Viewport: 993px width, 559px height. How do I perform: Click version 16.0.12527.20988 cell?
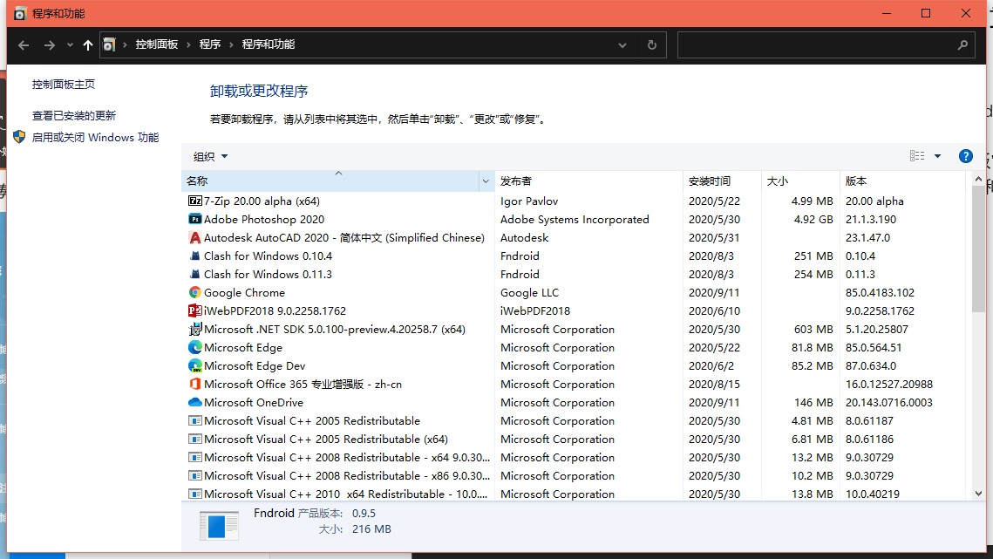[888, 385]
